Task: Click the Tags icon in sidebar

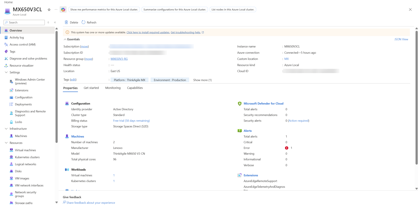Action: point(6,52)
